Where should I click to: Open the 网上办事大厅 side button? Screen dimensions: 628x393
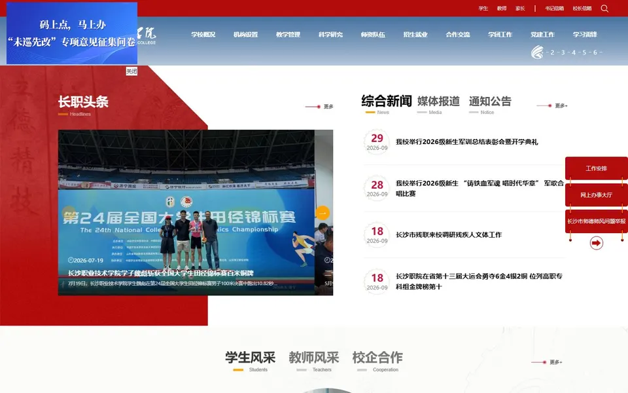click(597, 195)
